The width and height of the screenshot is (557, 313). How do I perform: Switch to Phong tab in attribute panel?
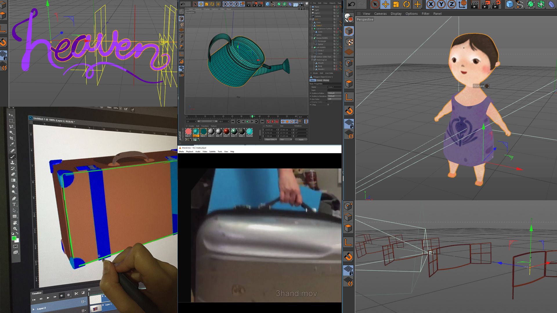pos(326,80)
